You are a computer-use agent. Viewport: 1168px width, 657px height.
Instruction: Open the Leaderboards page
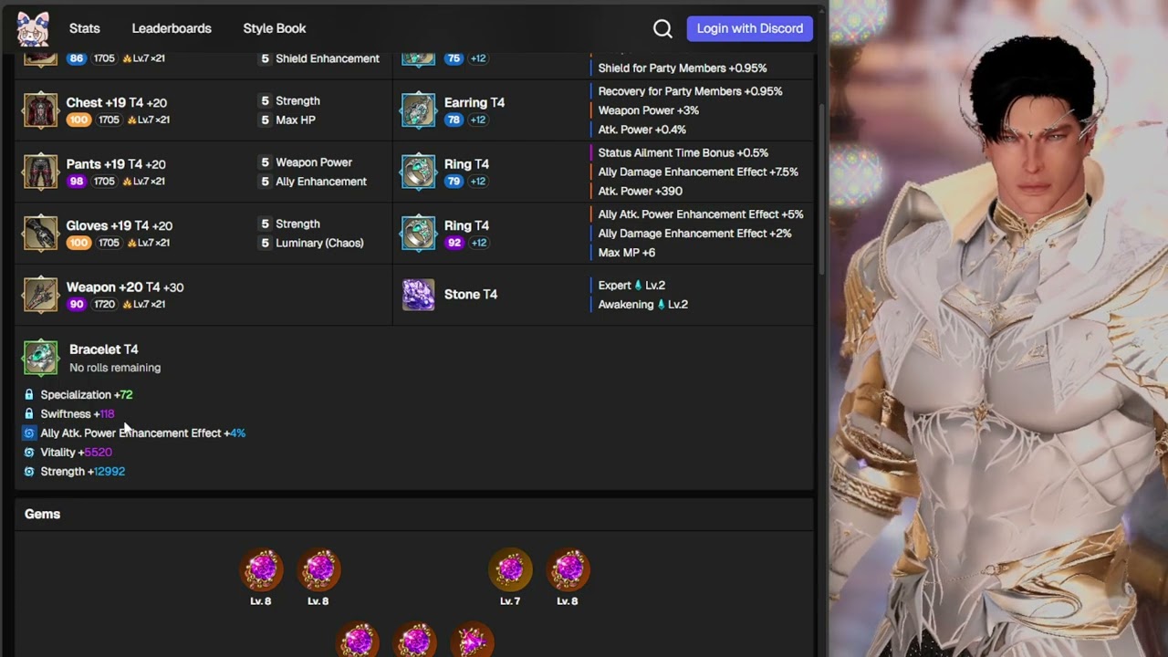click(172, 28)
